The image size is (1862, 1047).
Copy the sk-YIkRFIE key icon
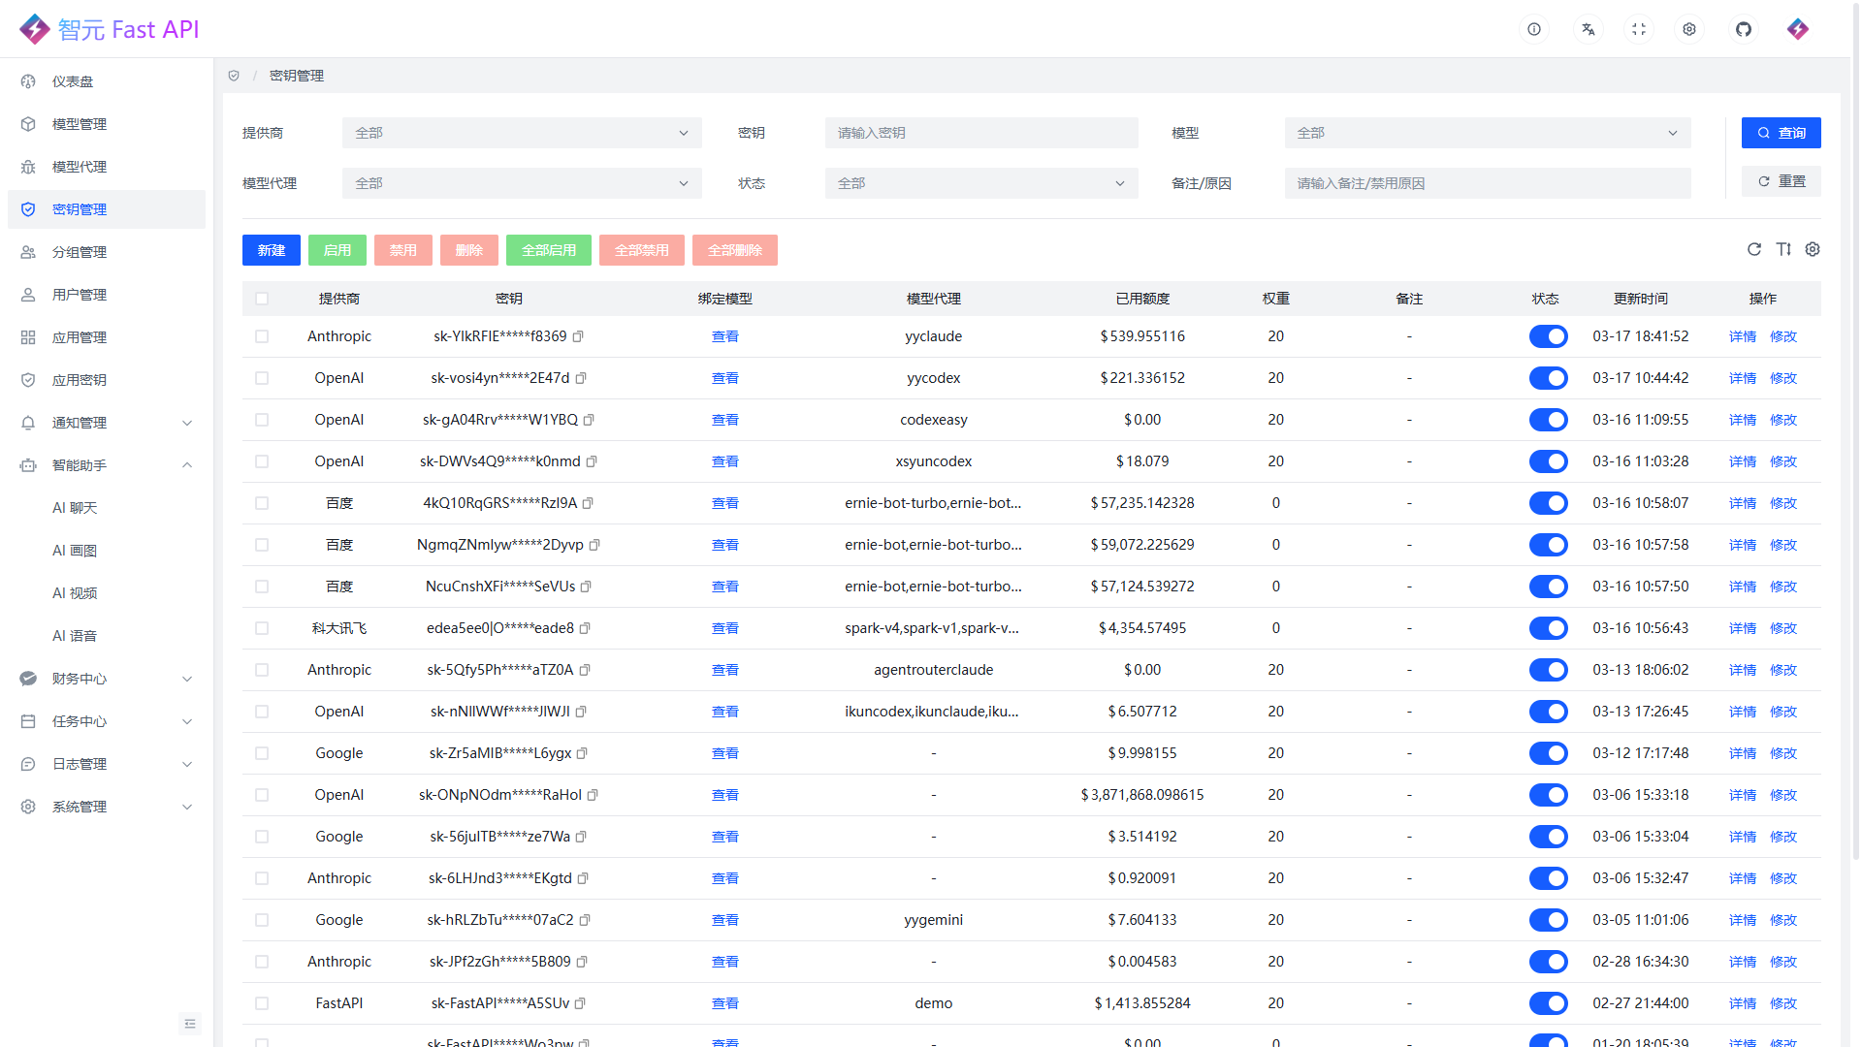pyautogui.click(x=578, y=336)
